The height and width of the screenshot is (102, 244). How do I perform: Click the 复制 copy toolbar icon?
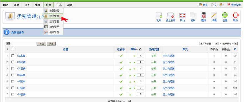193,15
